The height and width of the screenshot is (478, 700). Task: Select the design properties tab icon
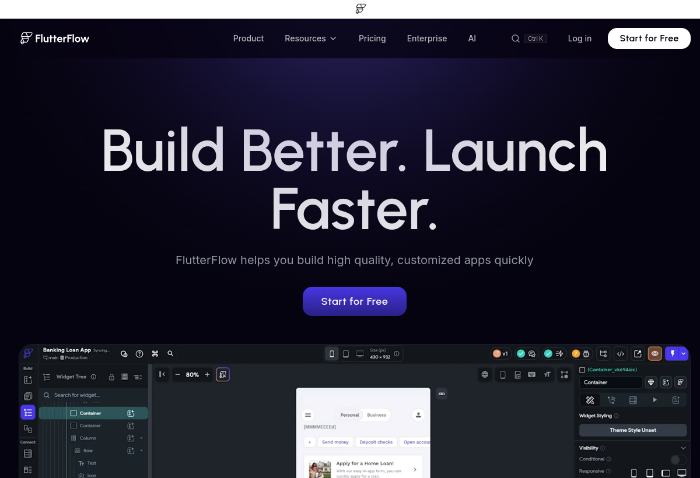click(590, 400)
